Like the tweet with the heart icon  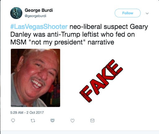click(x=73, y=121)
